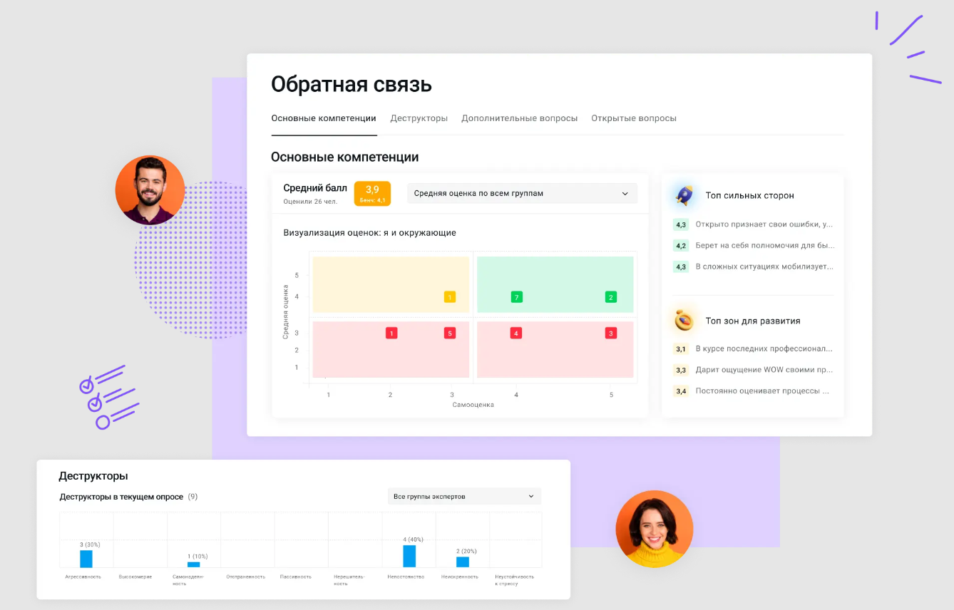Click the red "4" badge in the visualization
Viewport: 954px width, 610px height.
(x=516, y=332)
